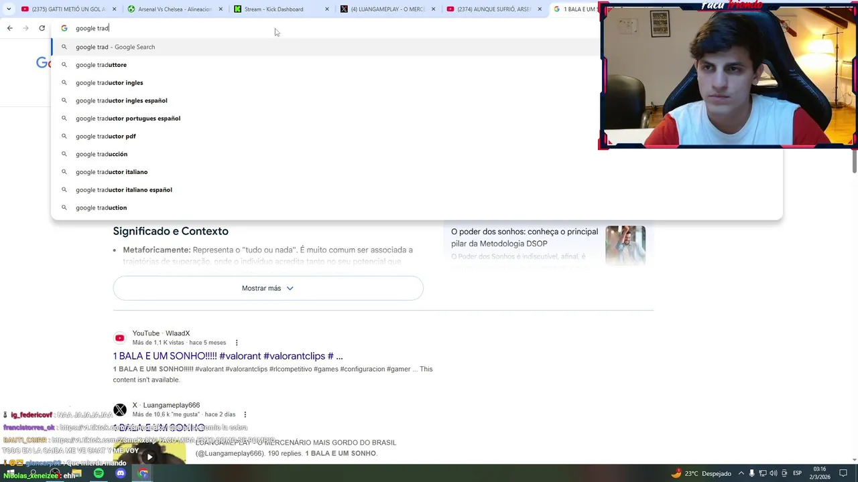Image resolution: width=858 pixels, height=482 pixels.
Task: Go back with the browser back arrow
Action: point(9,28)
